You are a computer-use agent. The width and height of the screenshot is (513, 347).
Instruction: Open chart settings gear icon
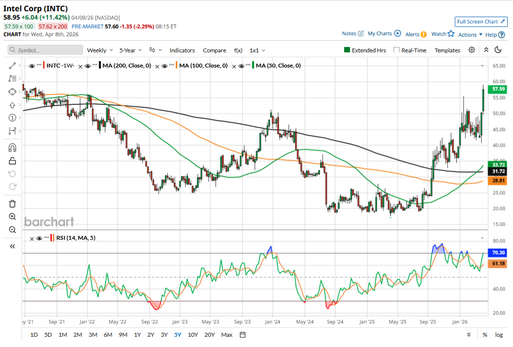[x=471, y=50]
